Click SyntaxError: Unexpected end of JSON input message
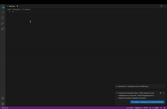The image size is (167, 109). point(133,86)
